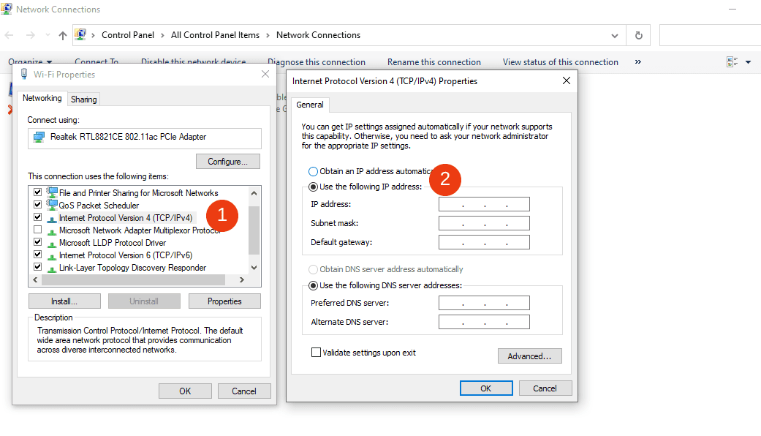Screen dimensions: 761x436
Task: Uncheck File and Printer Sharing for Microsoft Networks
Action: click(38, 192)
